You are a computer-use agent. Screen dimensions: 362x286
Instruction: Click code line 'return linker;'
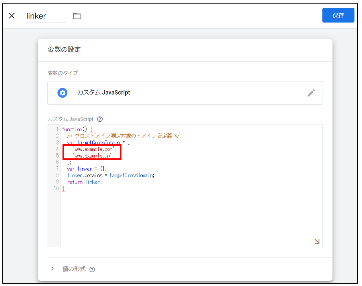click(x=85, y=182)
